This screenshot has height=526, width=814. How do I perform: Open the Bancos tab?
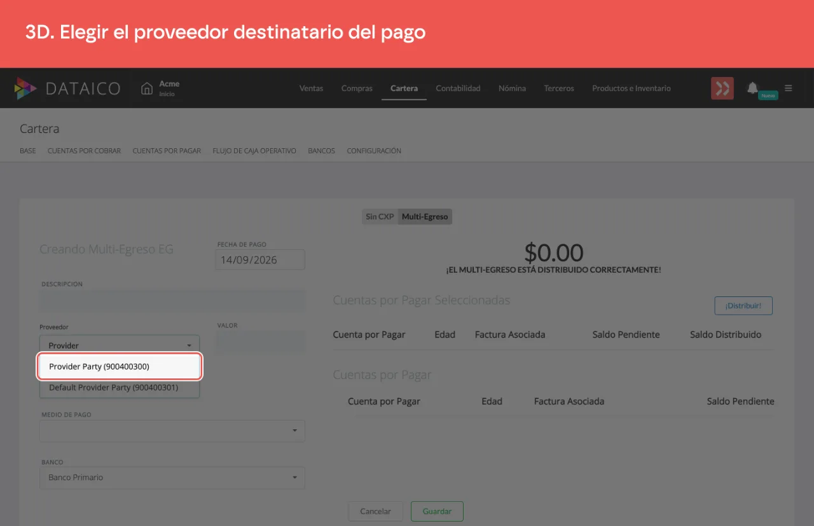point(321,151)
